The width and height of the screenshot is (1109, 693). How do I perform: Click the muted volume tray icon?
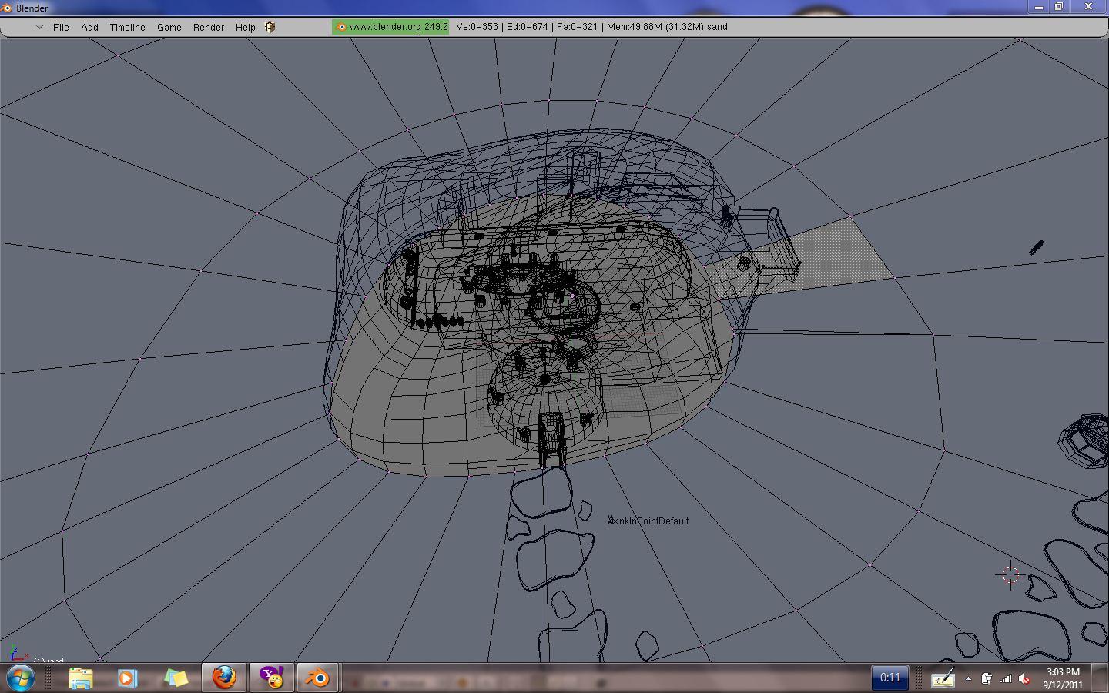[x=1024, y=678]
